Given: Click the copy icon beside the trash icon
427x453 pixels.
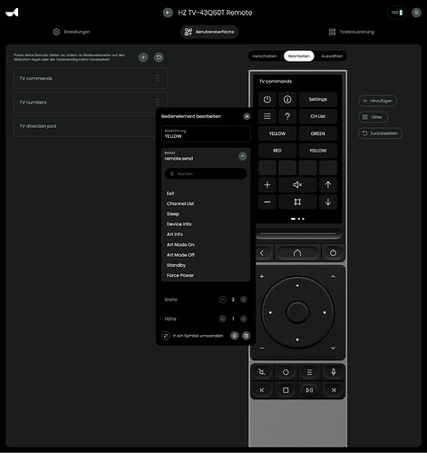Looking at the screenshot, I should 235,336.
